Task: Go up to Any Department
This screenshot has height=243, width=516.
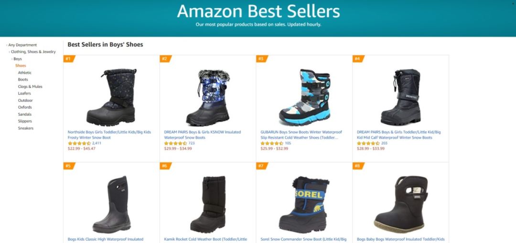Action: (22, 45)
